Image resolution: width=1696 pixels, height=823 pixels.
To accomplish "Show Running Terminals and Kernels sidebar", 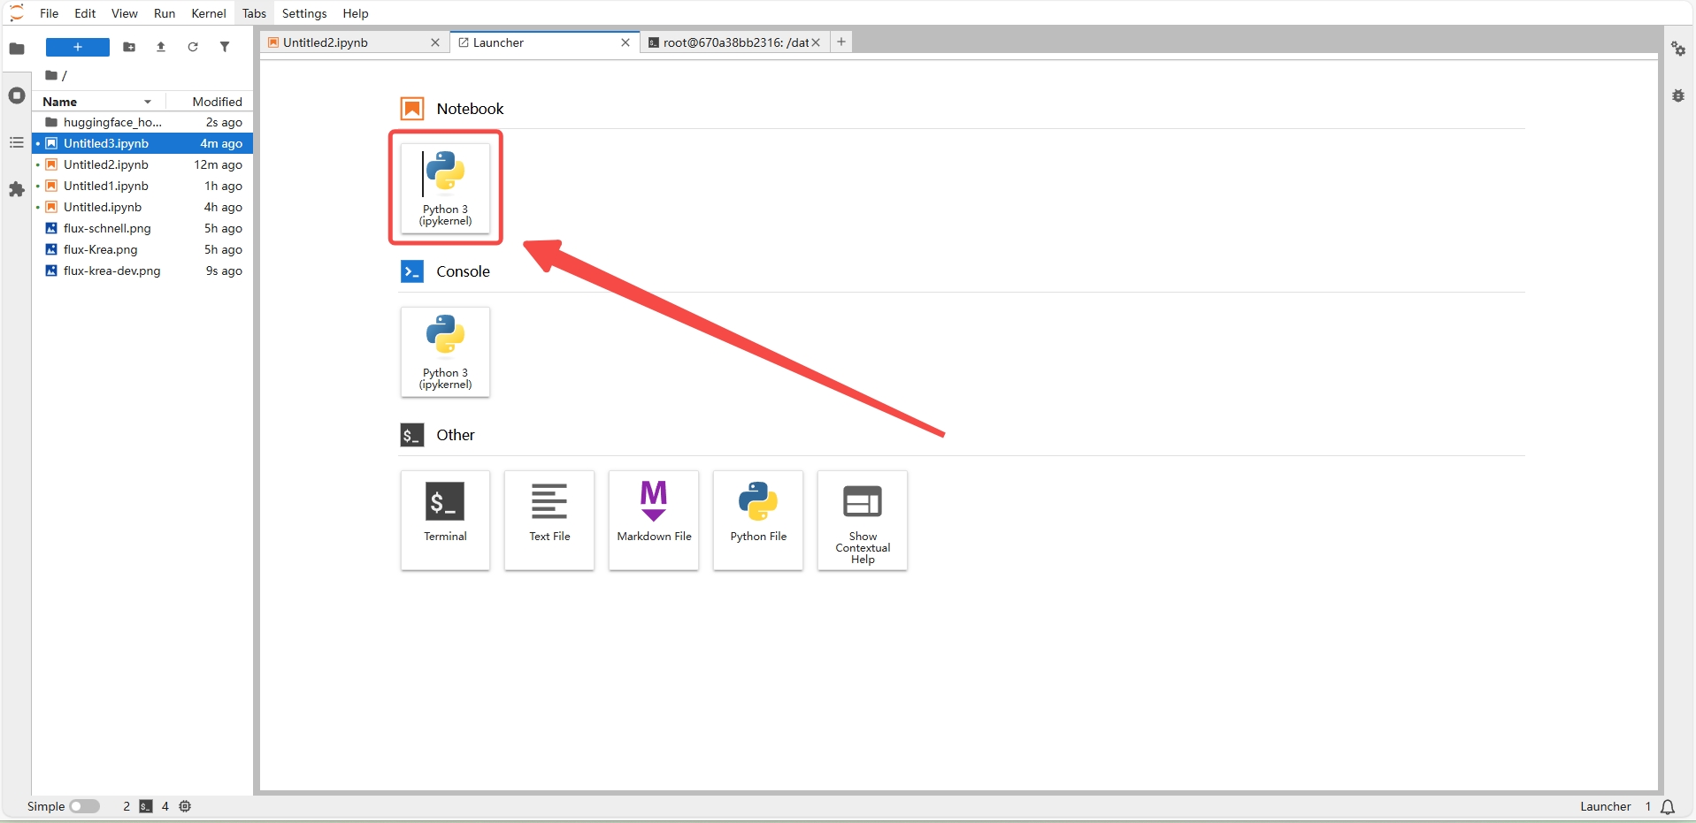I will (x=17, y=95).
